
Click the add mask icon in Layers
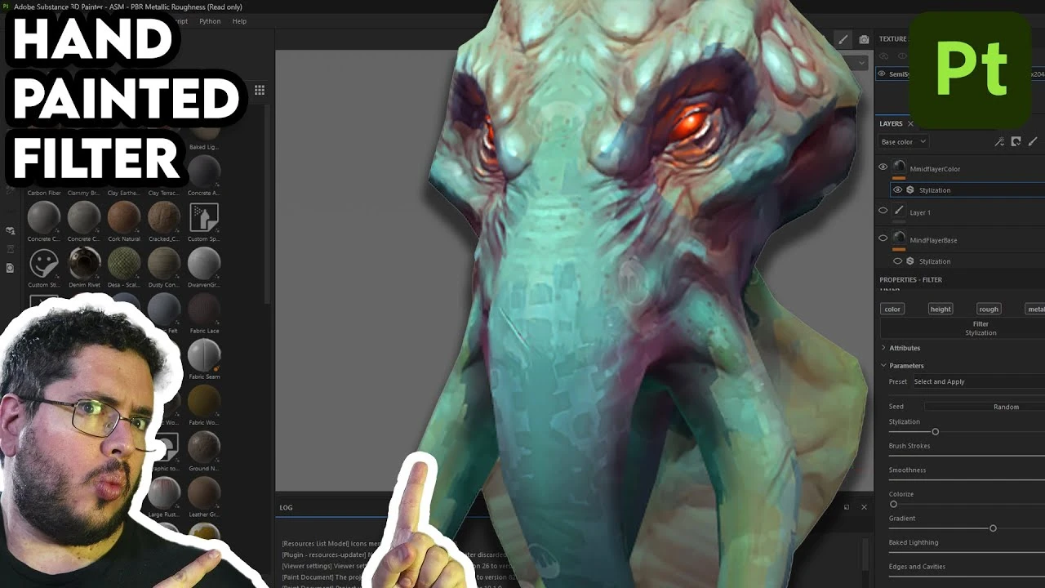[x=1016, y=142]
